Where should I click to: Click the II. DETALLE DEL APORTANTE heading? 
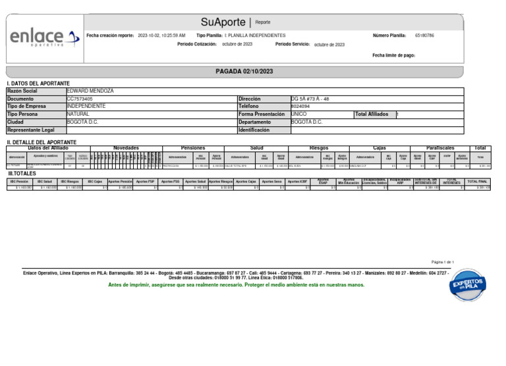(42, 142)
